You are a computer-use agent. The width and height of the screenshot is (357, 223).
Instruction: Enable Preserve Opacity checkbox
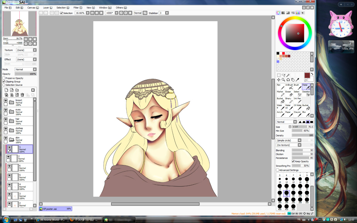(4, 78)
